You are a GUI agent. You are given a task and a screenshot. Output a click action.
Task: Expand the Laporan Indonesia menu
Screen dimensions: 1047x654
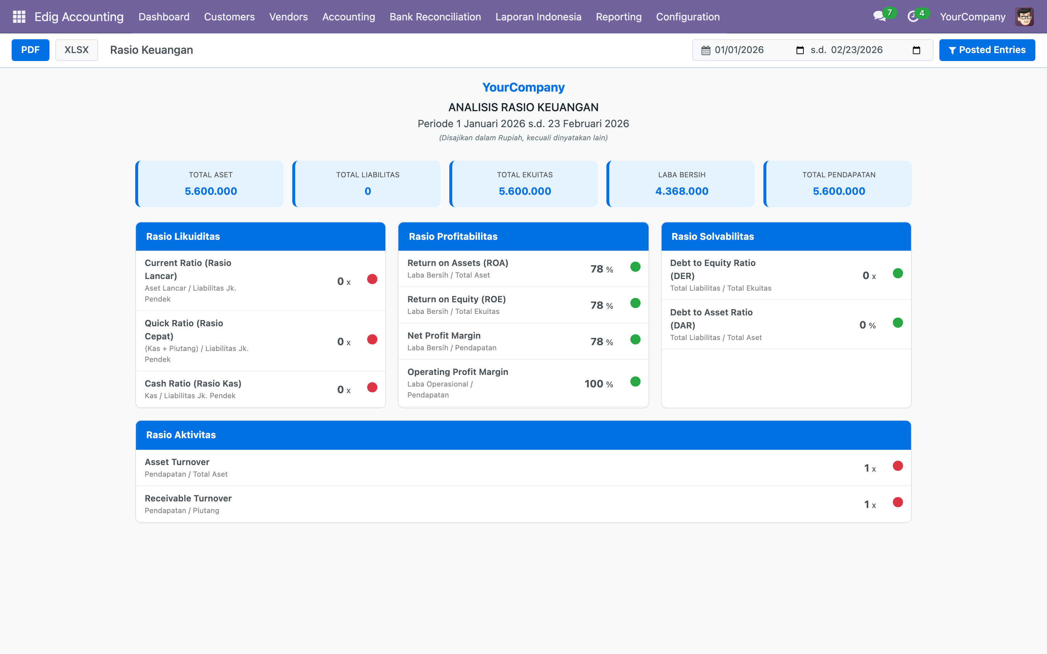click(x=538, y=16)
